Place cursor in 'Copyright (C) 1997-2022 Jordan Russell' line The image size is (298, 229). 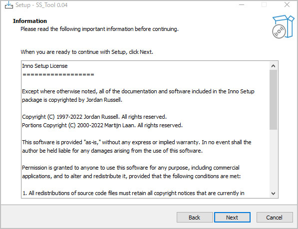click(94, 117)
